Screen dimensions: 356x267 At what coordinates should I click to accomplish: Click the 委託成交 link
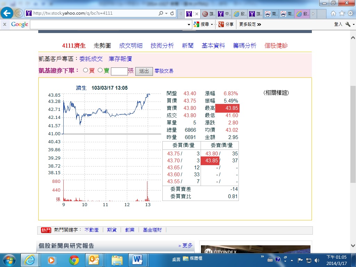pyautogui.click(x=91, y=59)
